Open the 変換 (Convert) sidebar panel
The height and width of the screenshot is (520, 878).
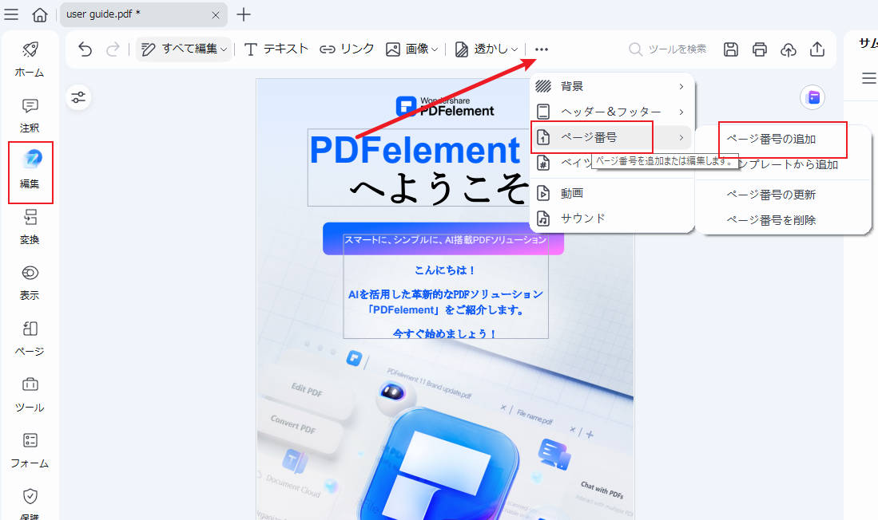tap(29, 226)
